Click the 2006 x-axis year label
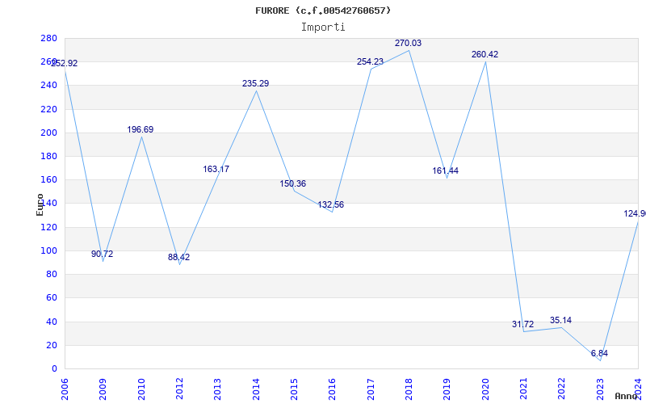Image resolution: width=646 pixels, height=404 pixels. pyautogui.click(x=65, y=389)
